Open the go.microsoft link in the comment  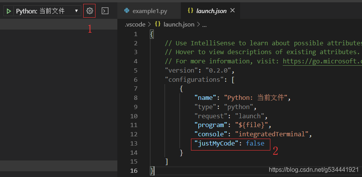[x=322, y=61]
